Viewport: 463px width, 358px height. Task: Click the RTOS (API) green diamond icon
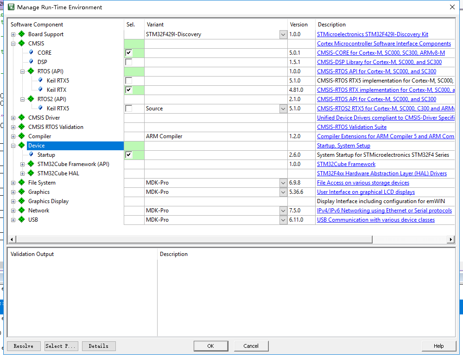pyautogui.click(x=31, y=71)
